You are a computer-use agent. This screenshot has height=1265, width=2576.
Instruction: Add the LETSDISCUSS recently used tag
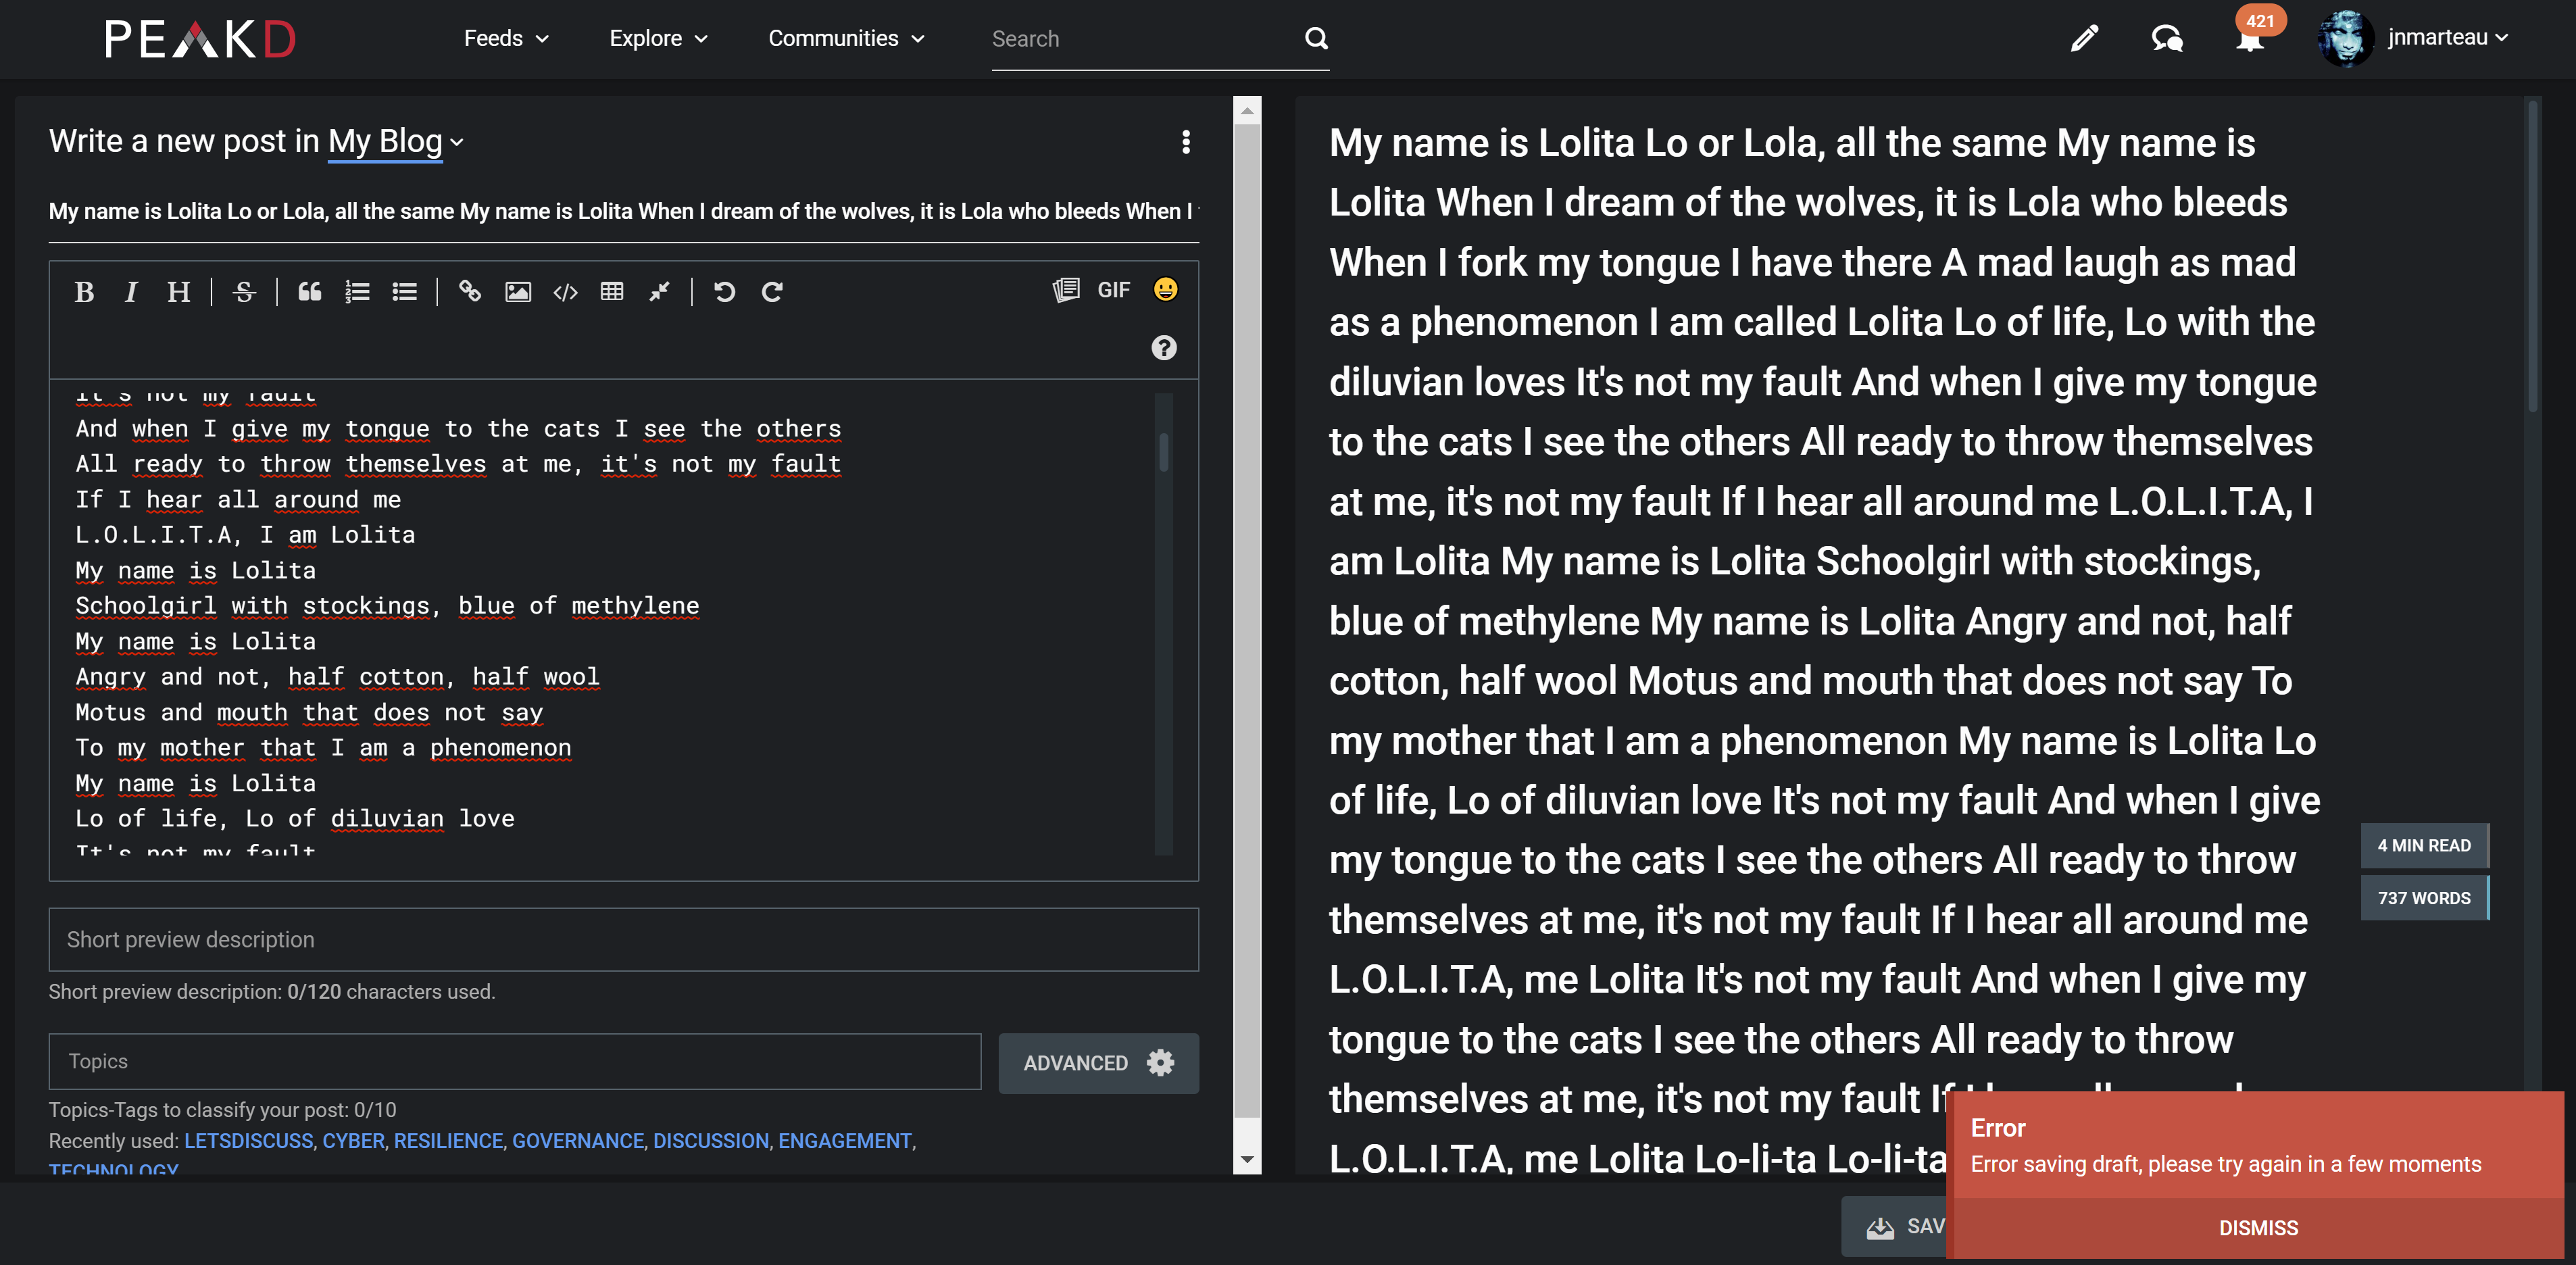(x=248, y=1141)
